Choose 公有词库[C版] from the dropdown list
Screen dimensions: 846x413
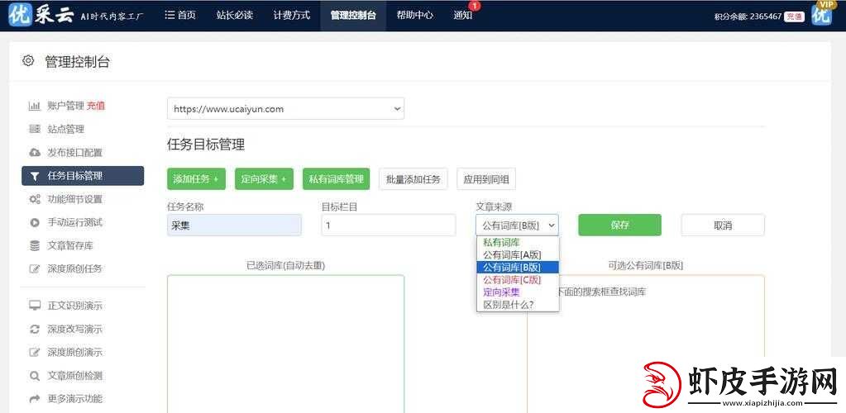518,280
